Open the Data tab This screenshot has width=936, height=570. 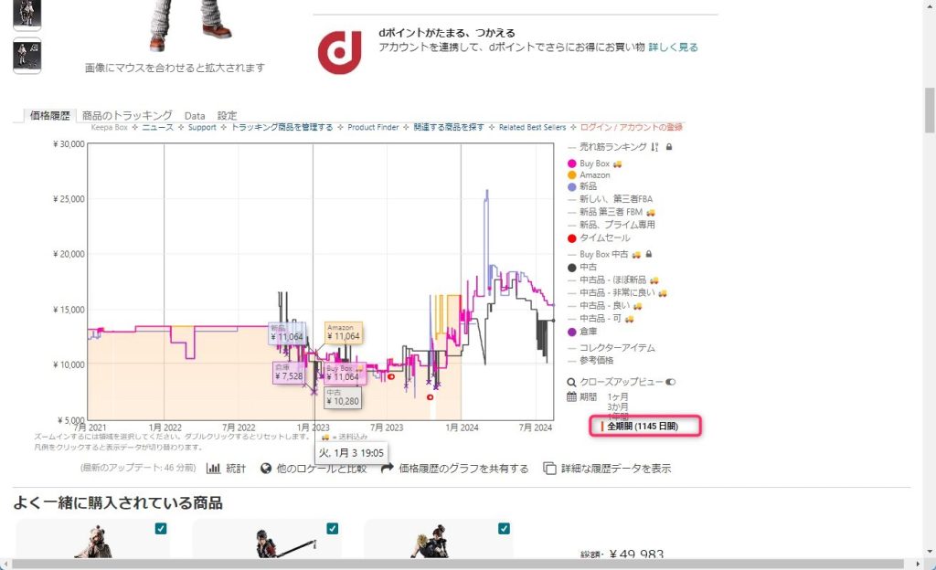pos(195,116)
